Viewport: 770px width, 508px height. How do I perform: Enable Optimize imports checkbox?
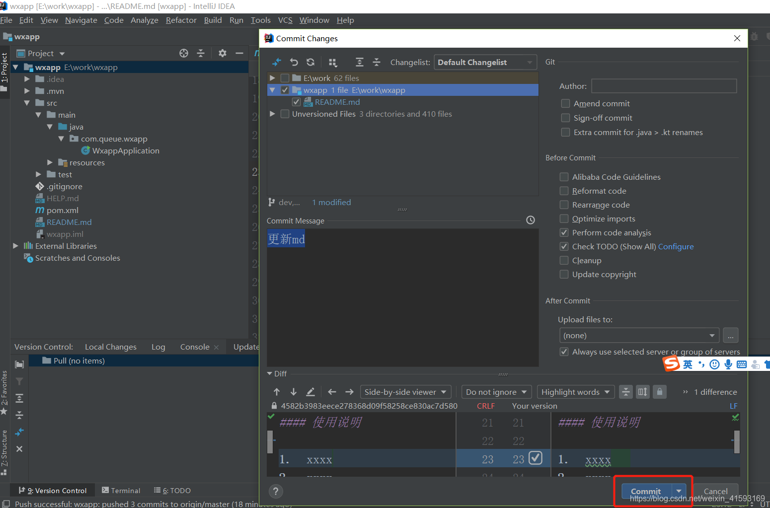[x=564, y=218]
